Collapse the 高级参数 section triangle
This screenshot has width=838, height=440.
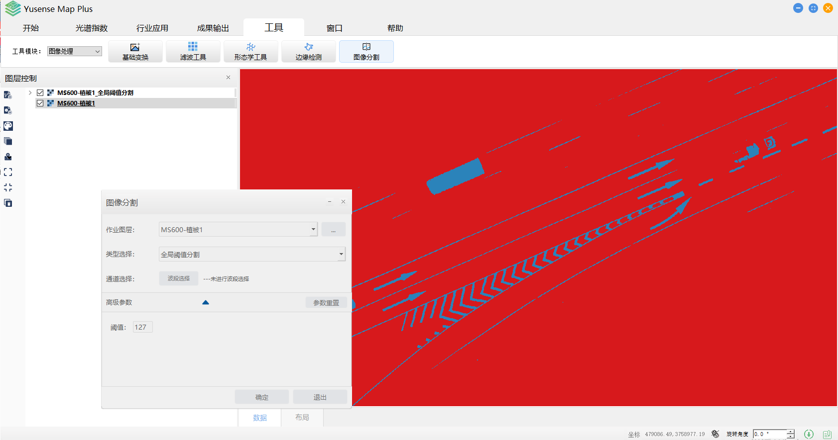tap(206, 302)
